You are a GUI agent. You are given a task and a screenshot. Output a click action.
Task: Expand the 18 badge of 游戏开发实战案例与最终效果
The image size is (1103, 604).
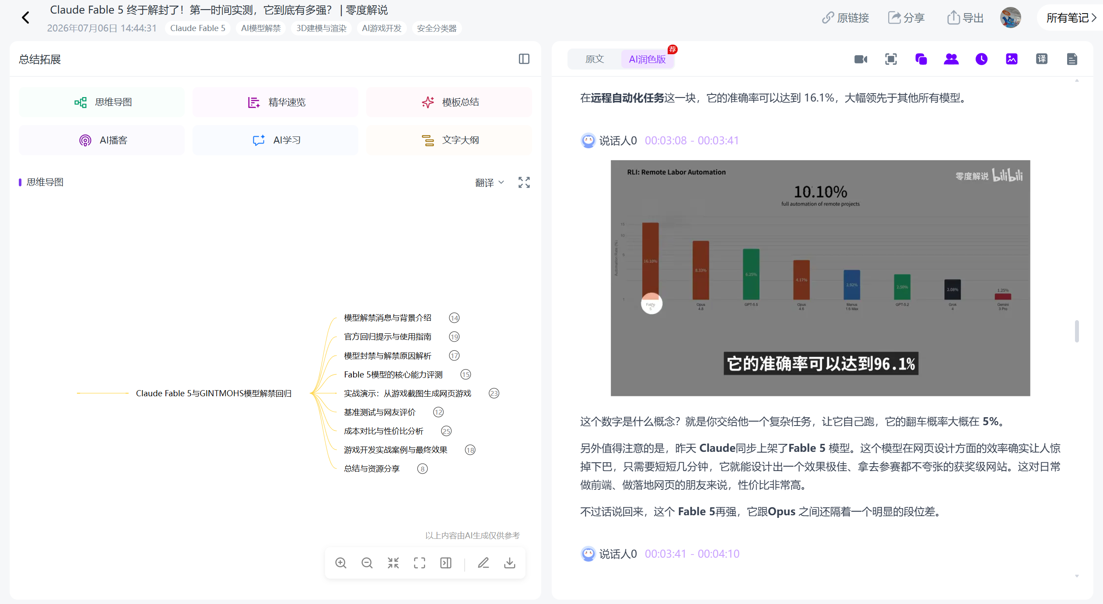pyautogui.click(x=470, y=450)
